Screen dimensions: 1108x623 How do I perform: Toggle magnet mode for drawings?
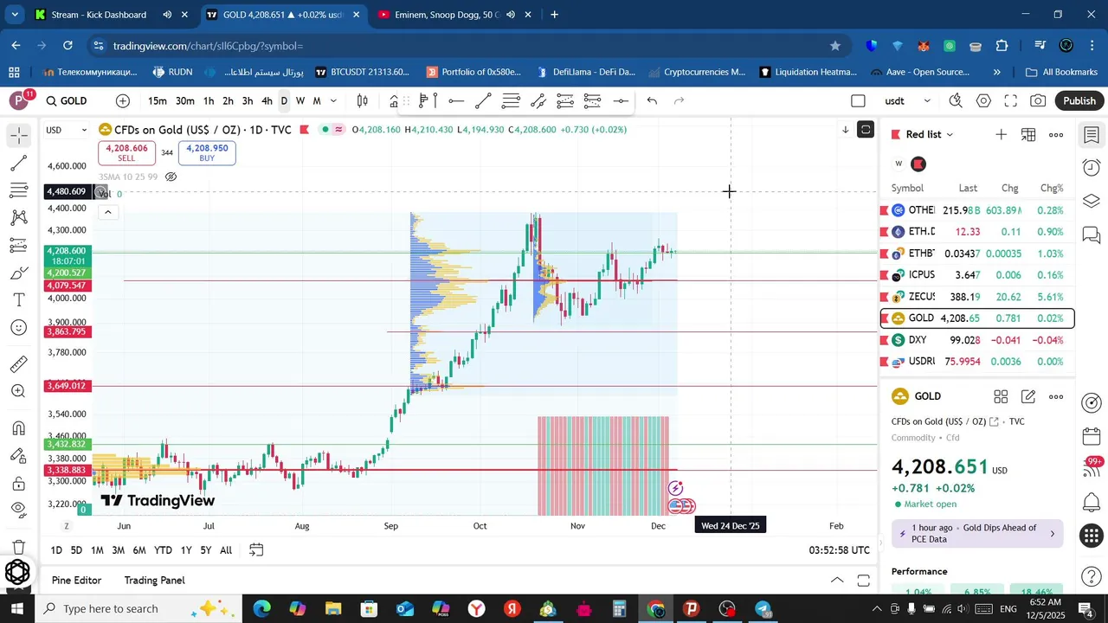click(x=19, y=428)
